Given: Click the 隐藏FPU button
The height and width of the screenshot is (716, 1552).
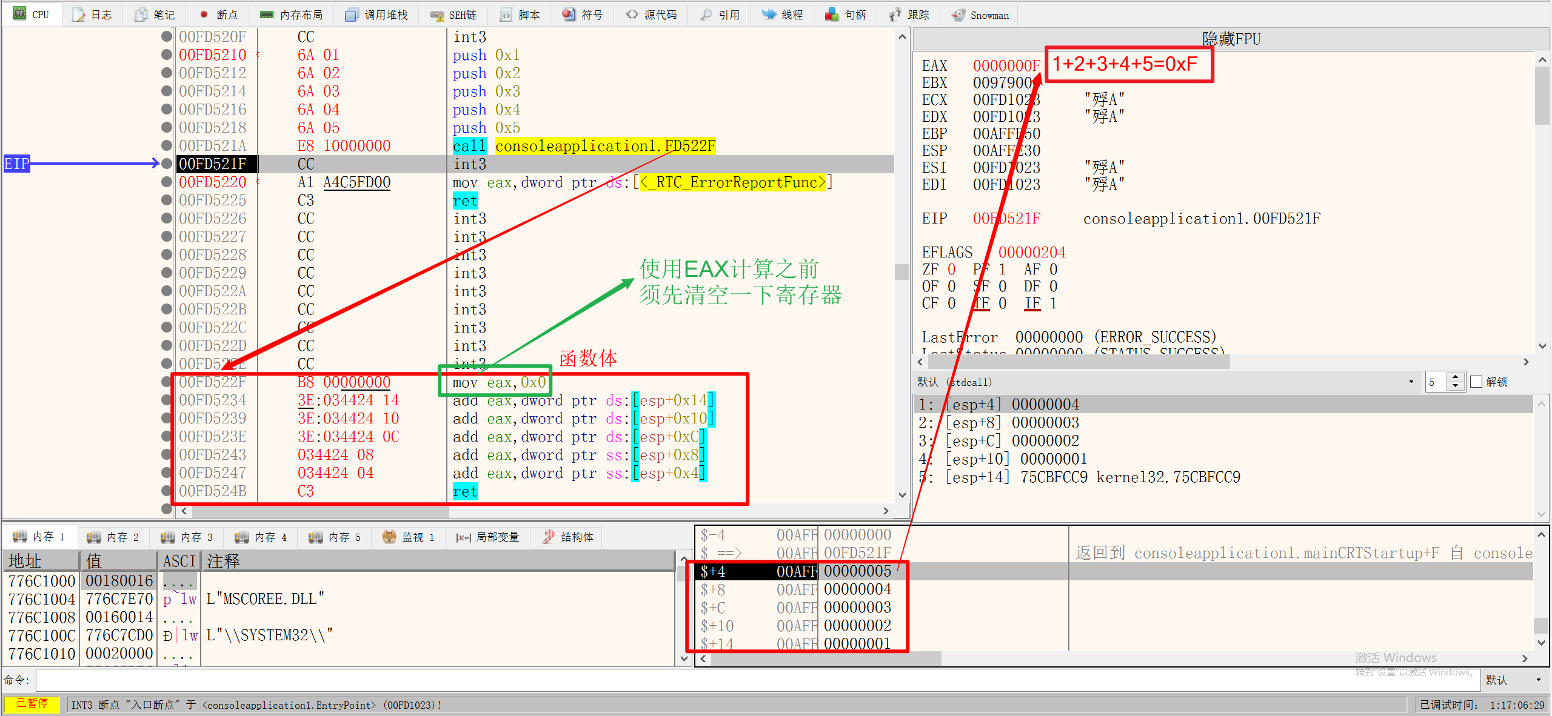Looking at the screenshot, I should (1231, 39).
